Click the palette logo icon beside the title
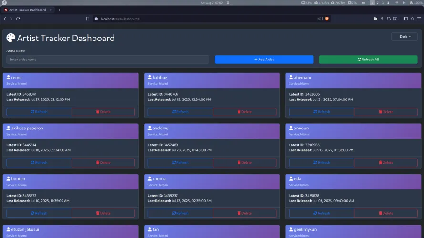This screenshot has height=238, width=424. coord(11,38)
